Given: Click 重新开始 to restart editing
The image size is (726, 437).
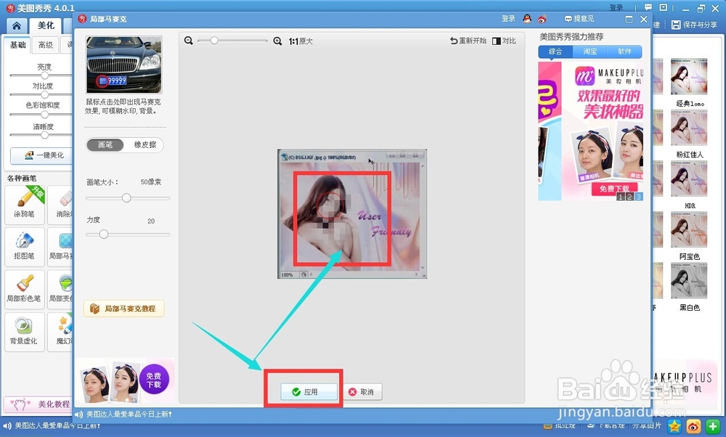Looking at the screenshot, I should pyautogui.click(x=468, y=41).
